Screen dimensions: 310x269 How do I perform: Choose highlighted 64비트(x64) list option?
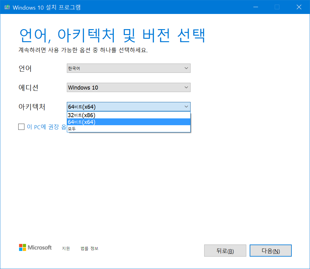pyautogui.click(x=128, y=122)
